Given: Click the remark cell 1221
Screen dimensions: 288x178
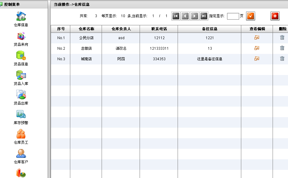Looking at the screenshot, I should tap(210, 38).
